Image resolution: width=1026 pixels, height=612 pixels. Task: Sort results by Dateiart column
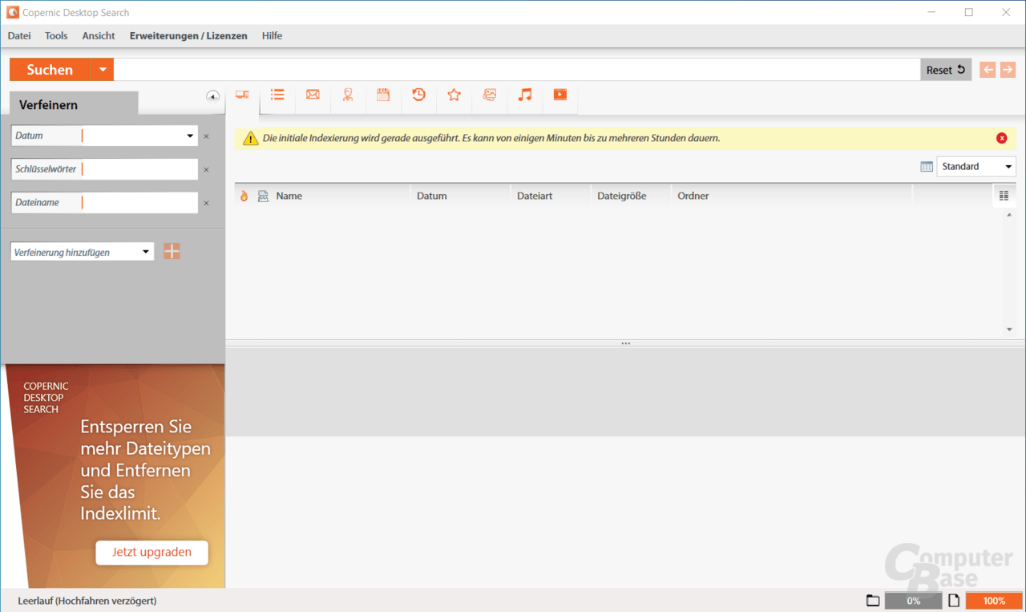(535, 196)
